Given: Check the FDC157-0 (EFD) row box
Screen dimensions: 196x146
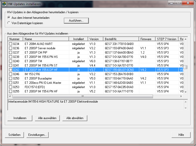Looking at the screenshot, I should click(11, 87).
